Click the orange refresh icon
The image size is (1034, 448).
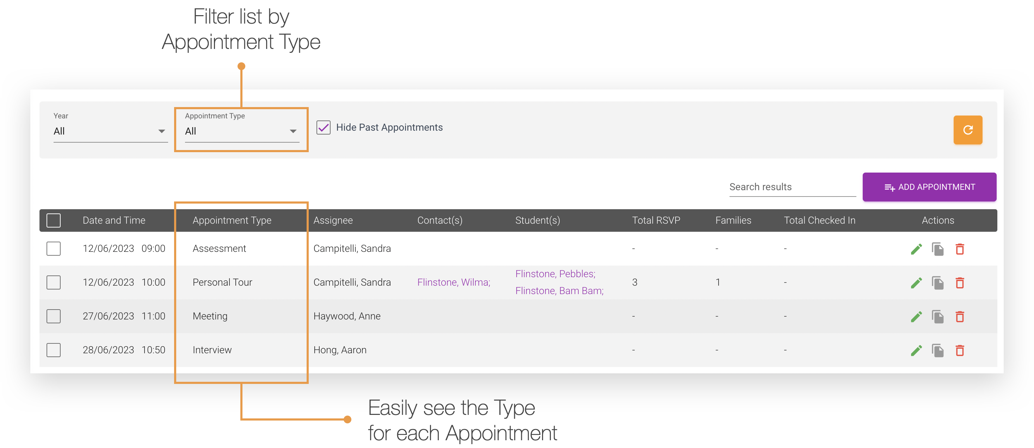coord(968,130)
